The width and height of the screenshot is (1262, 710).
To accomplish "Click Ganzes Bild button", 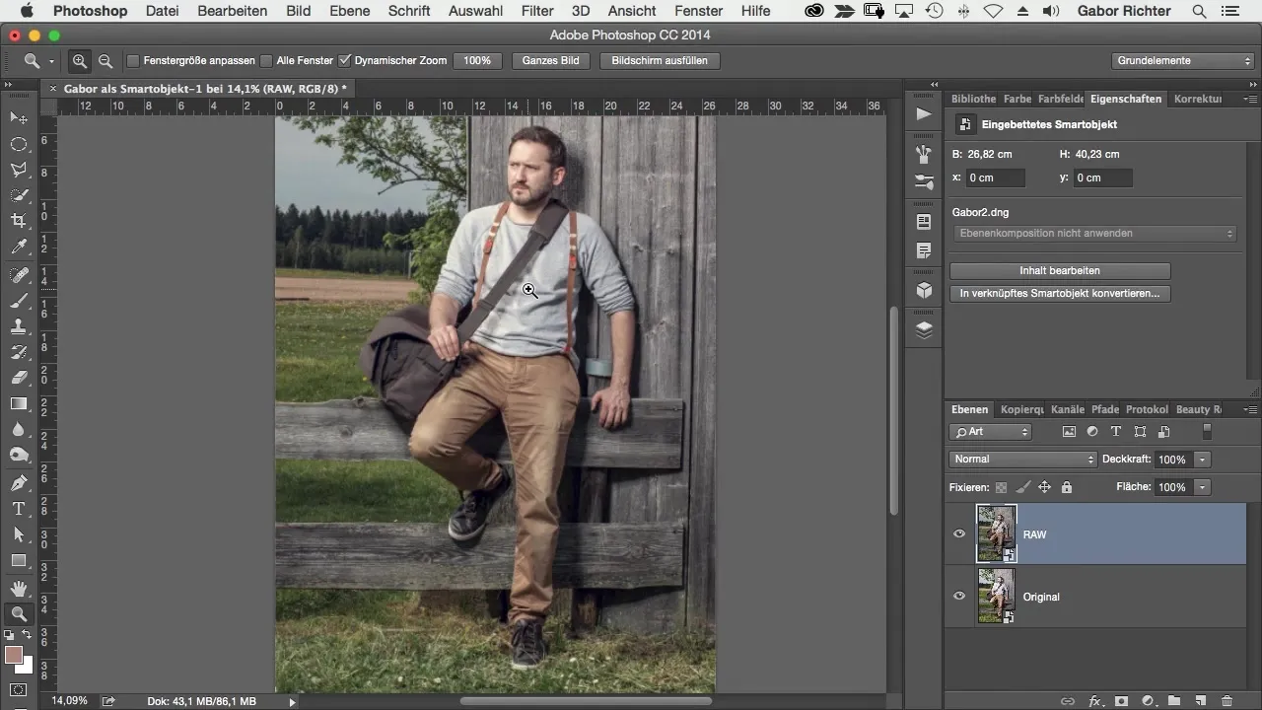I will [550, 60].
